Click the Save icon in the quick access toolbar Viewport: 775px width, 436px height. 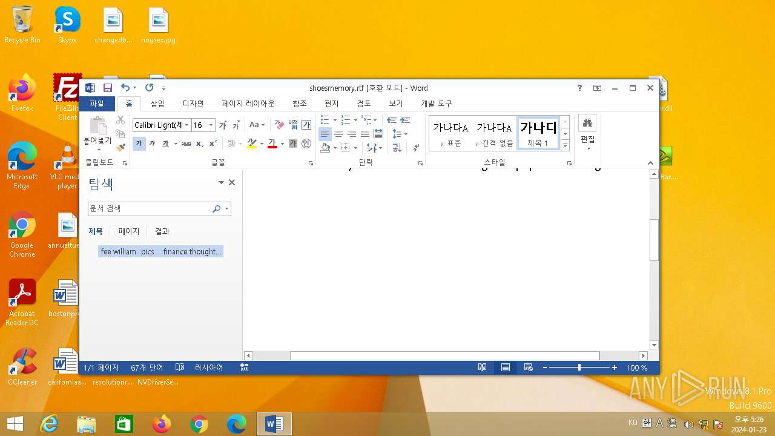pos(108,88)
